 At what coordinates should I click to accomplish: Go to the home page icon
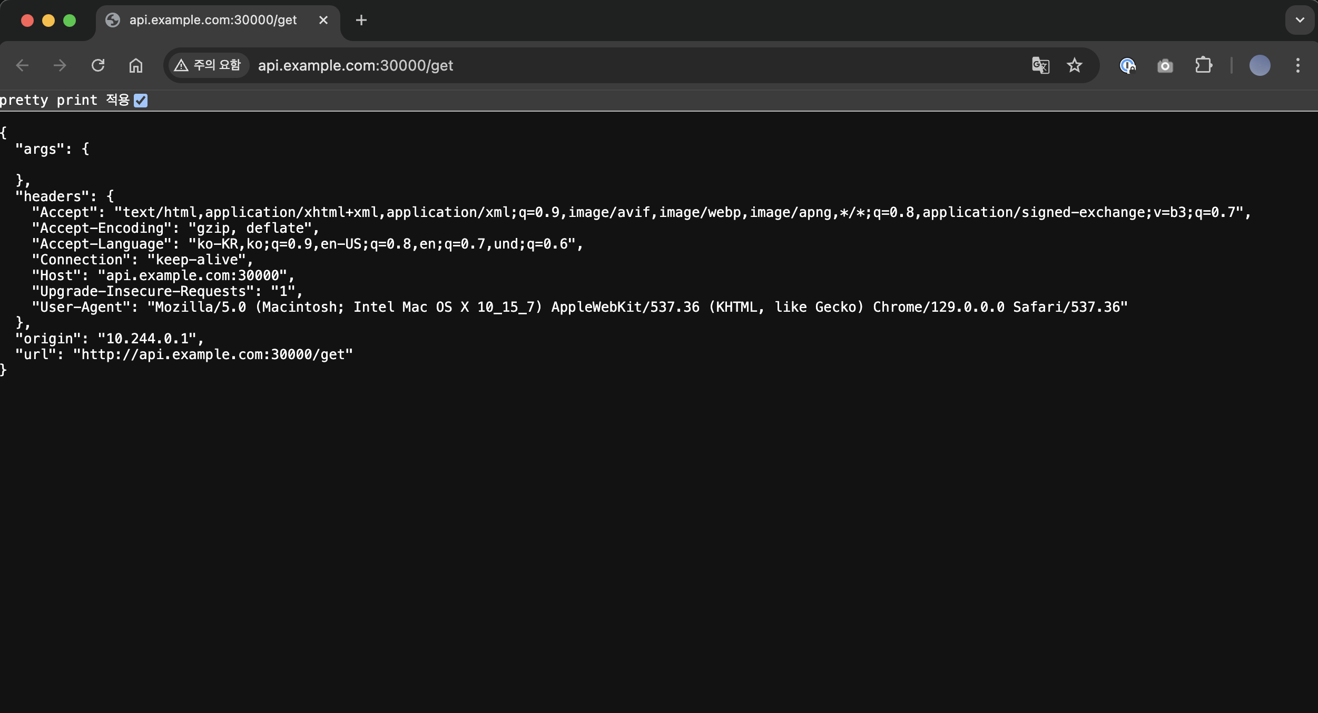136,65
